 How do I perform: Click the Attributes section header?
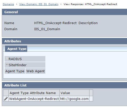pyautogui.click(x=64, y=41)
